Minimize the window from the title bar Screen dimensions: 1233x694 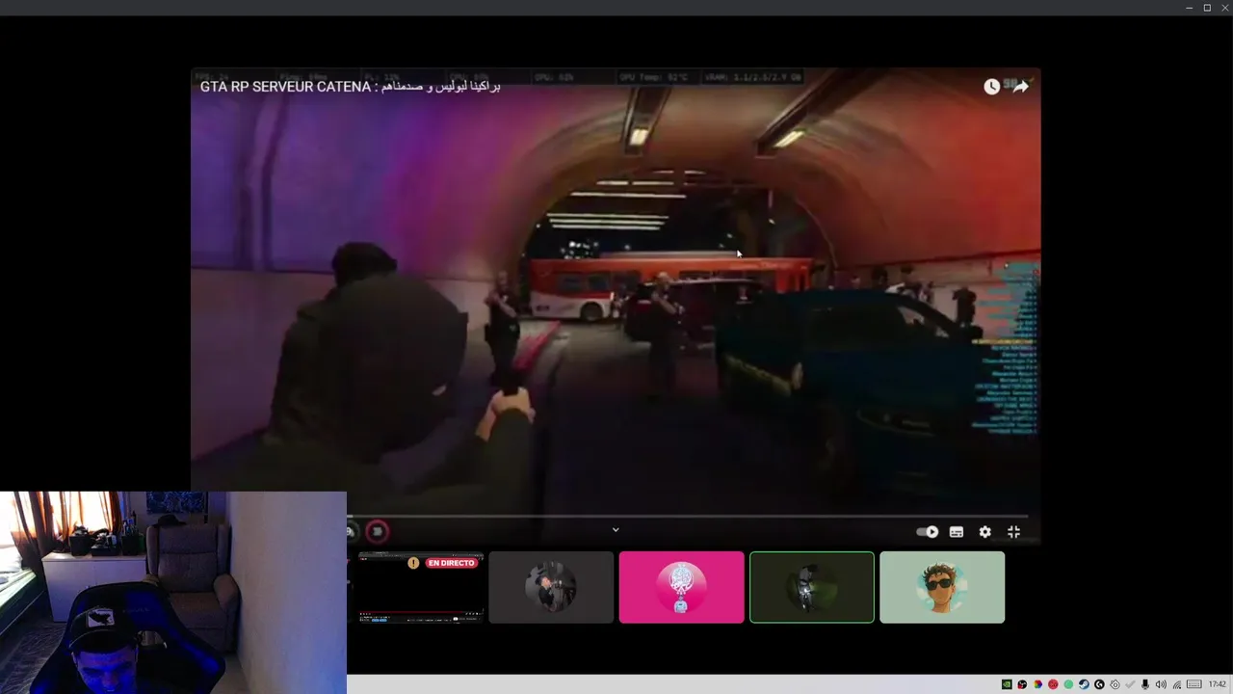1190,8
